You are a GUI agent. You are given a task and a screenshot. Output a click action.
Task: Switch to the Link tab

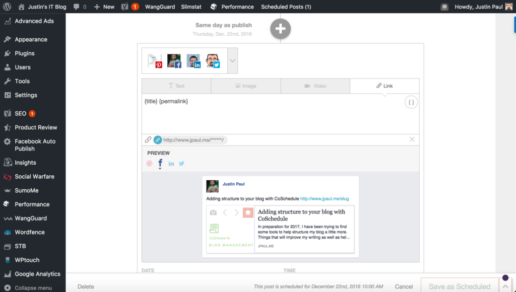tap(384, 86)
